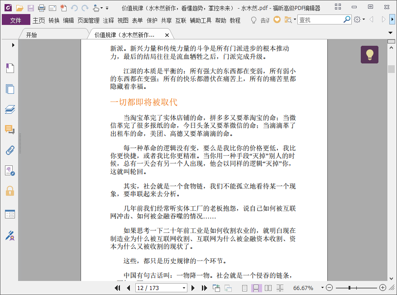Open the Digital signatures panel icon
Image resolution: width=397 pixels, height=295 pixels.
pos(10,170)
